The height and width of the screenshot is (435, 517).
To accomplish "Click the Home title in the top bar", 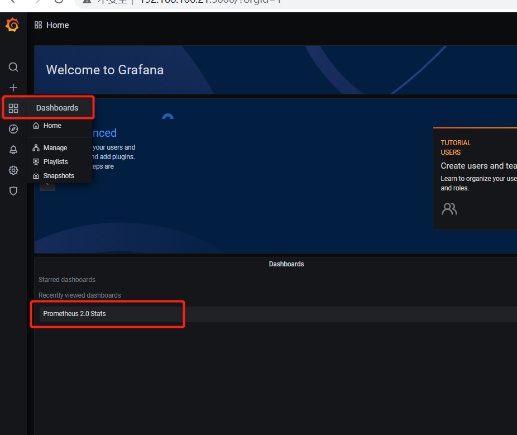I will (x=58, y=25).
